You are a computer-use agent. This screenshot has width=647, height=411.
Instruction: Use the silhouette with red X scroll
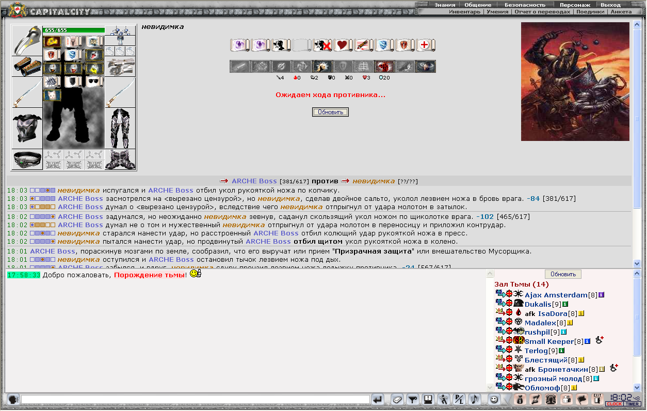tap(322, 45)
